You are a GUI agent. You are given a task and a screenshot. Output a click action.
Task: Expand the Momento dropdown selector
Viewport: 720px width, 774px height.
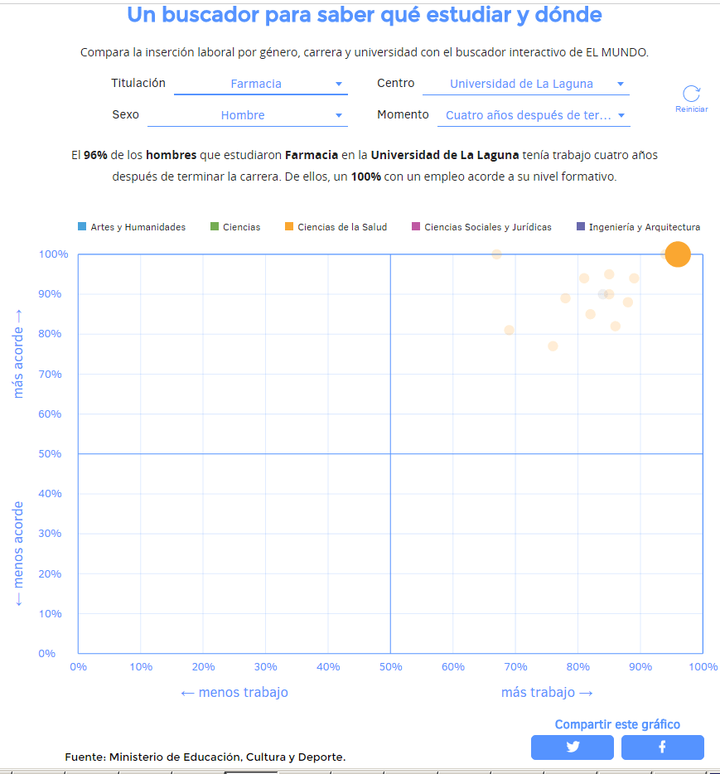pos(534,115)
